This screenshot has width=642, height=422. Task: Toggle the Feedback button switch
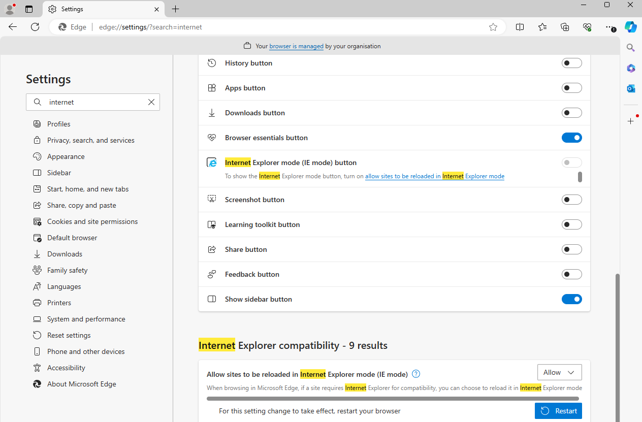point(572,274)
